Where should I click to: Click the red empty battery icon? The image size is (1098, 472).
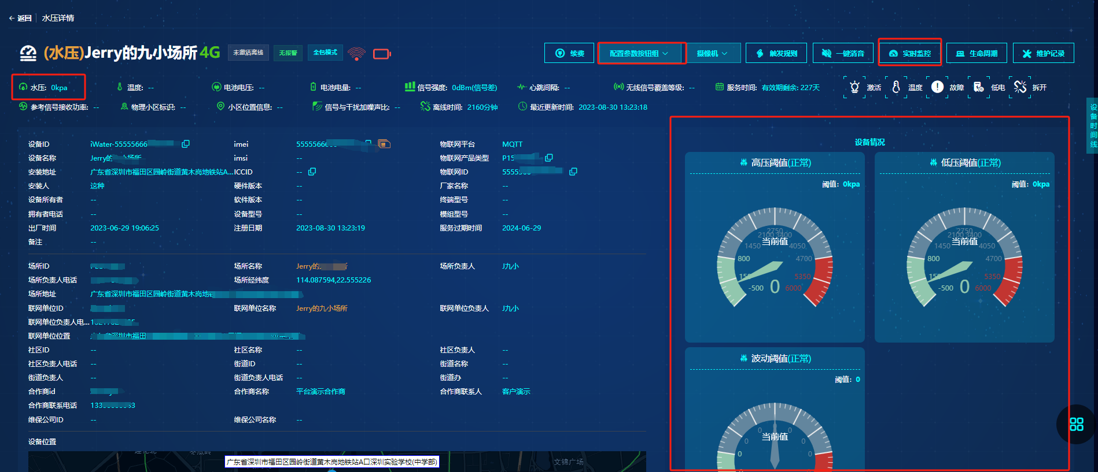(382, 54)
